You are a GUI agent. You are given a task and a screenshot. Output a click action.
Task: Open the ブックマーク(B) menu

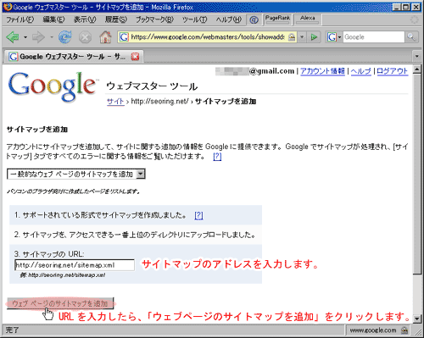click(154, 19)
